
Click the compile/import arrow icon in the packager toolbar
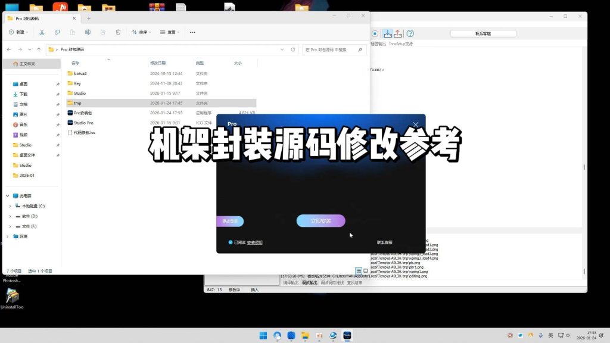(x=388, y=33)
